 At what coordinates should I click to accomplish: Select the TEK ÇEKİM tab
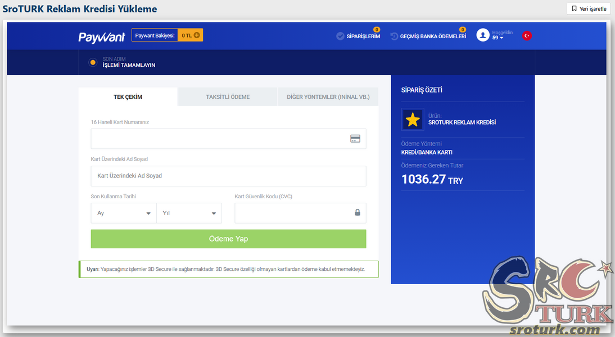coord(128,97)
